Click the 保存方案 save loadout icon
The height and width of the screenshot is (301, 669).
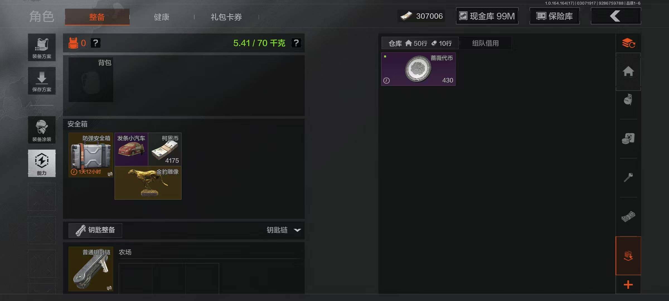(42, 81)
